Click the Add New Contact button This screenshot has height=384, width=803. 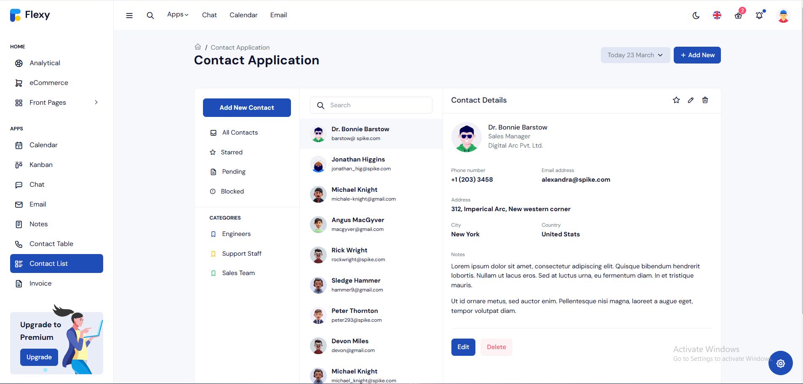(x=247, y=108)
